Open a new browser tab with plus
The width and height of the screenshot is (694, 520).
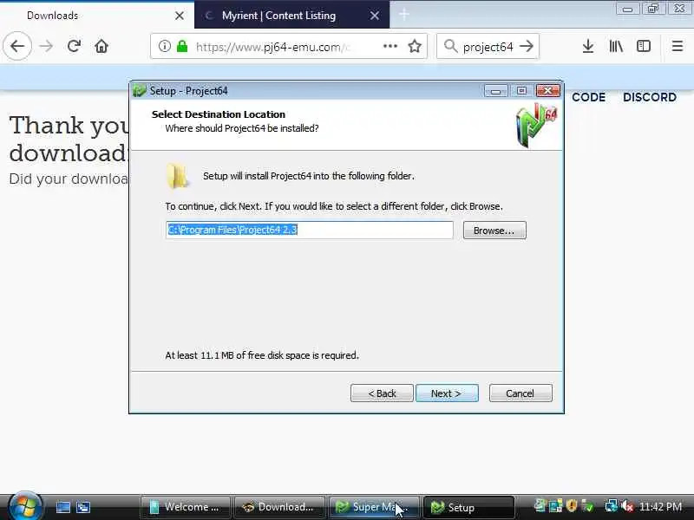pyautogui.click(x=403, y=15)
